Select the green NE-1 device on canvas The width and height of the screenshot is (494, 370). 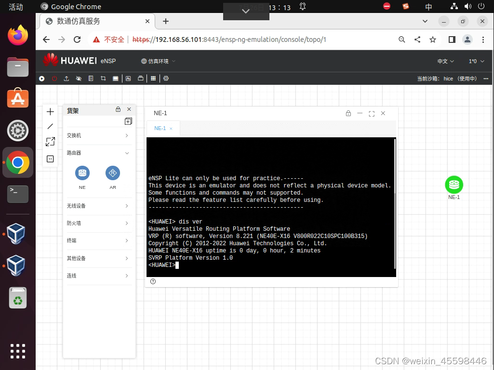point(454,185)
